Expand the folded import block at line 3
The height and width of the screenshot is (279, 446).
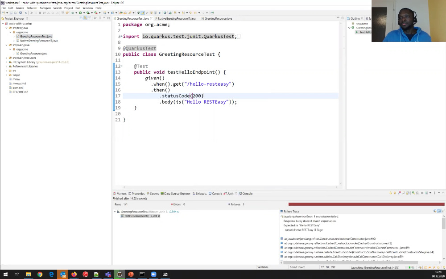[x=121, y=37]
